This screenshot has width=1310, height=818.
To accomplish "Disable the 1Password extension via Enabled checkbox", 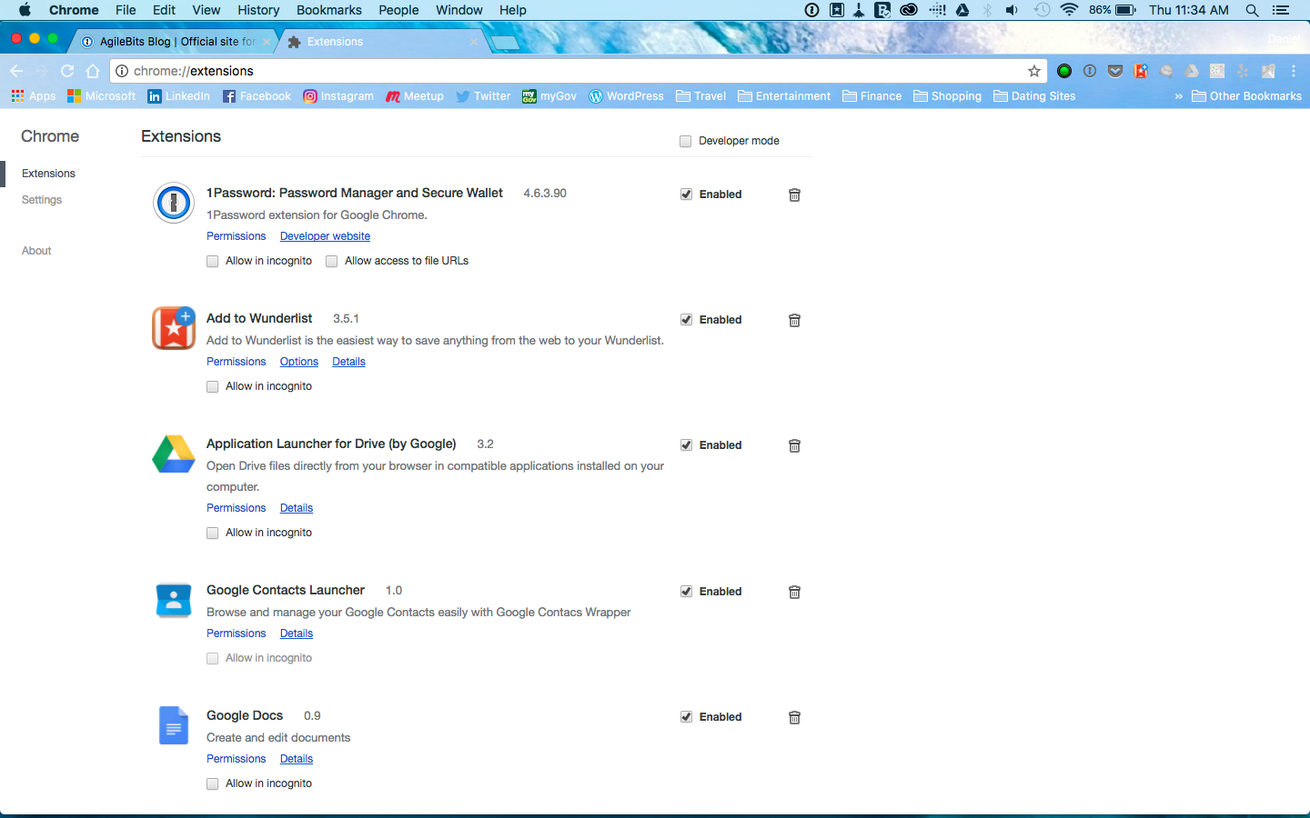I will tap(686, 194).
